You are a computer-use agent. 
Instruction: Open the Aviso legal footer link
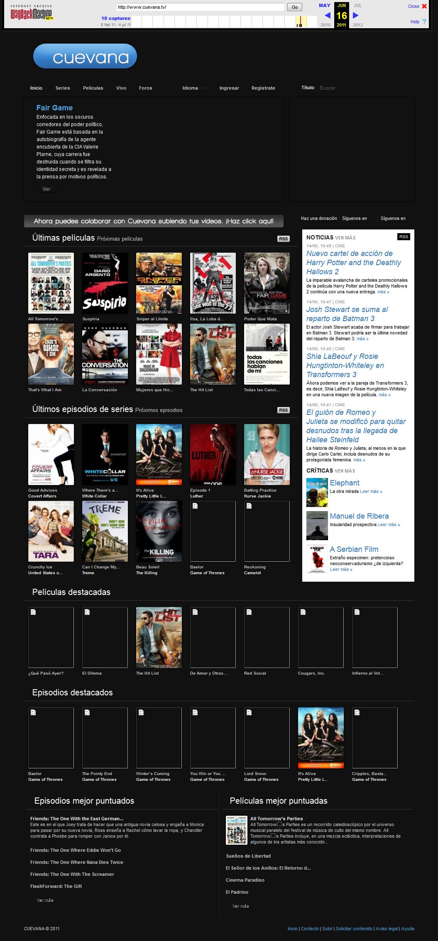387,929
